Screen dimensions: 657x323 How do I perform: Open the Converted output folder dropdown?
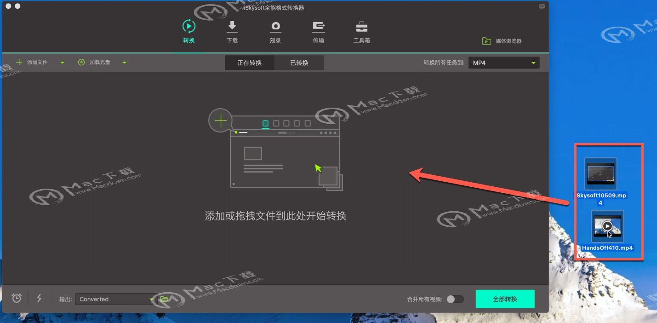(115, 299)
